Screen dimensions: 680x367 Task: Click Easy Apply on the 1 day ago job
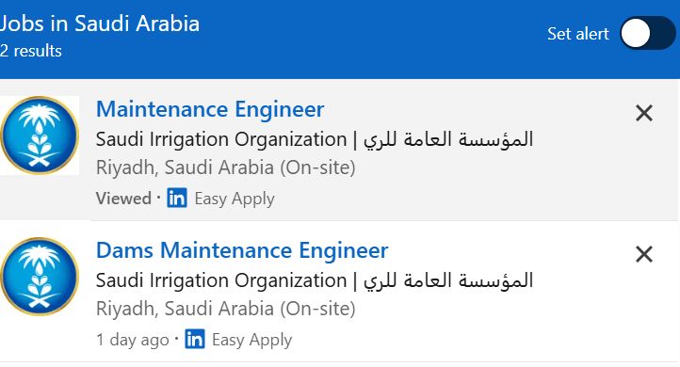[x=252, y=340]
